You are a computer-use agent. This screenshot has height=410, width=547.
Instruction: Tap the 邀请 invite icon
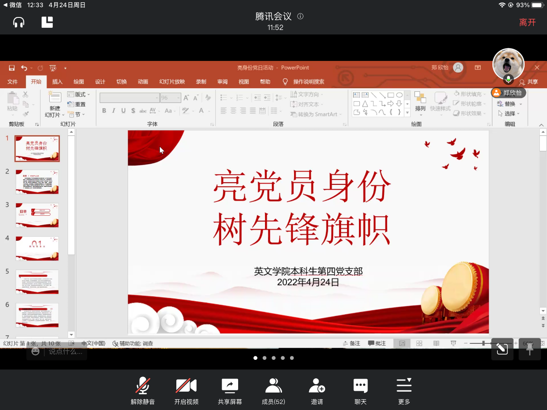tap(317, 391)
